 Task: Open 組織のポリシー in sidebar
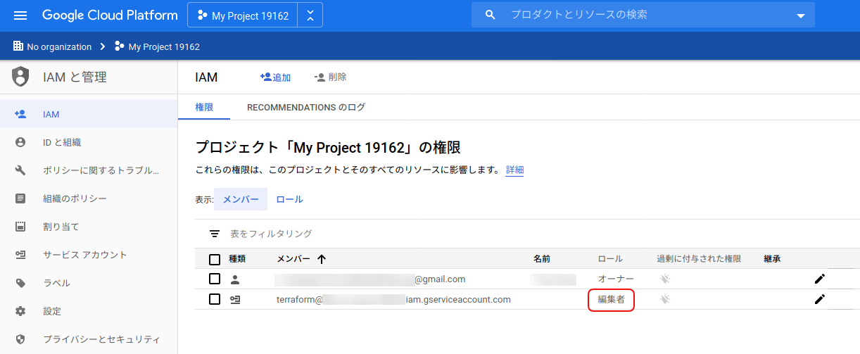pyautogui.click(x=89, y=198)
